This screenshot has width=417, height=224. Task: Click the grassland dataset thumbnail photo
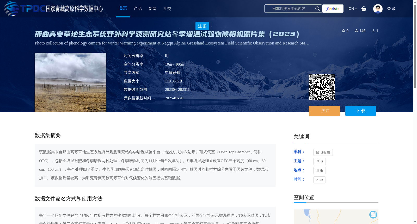70,82
